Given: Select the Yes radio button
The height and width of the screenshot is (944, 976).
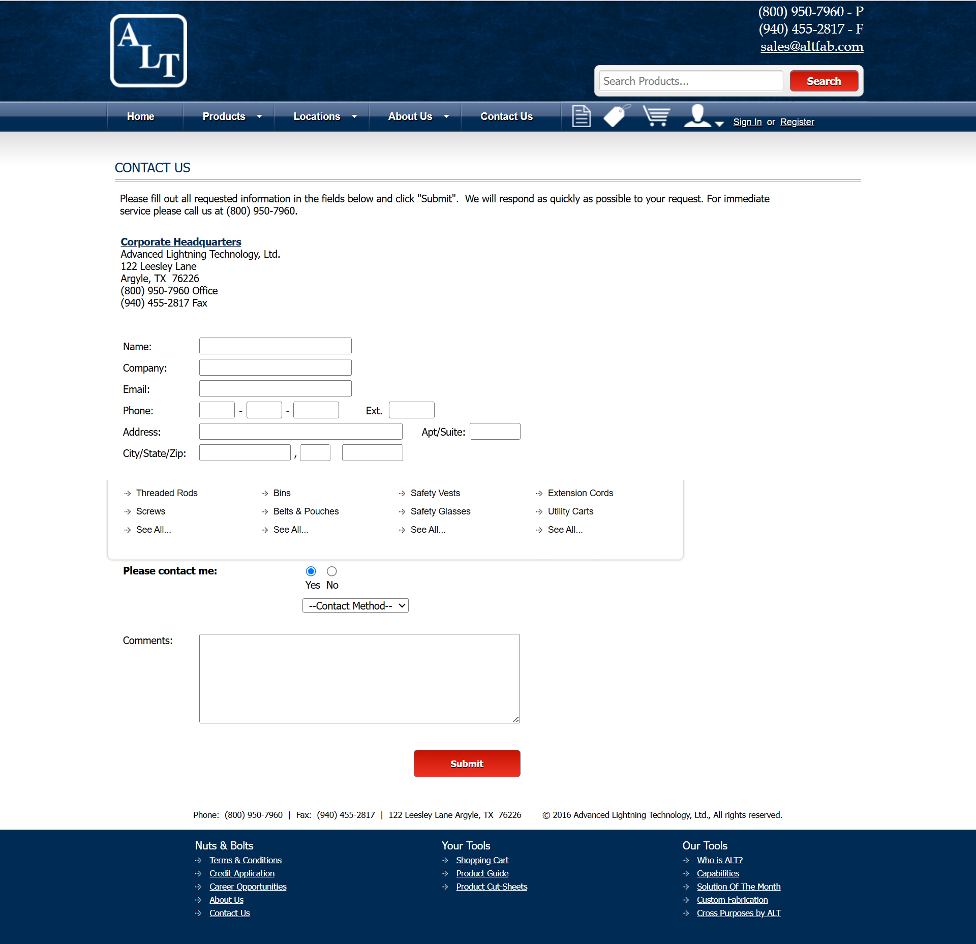Looking at the screenshot, I should pos(311,571).
